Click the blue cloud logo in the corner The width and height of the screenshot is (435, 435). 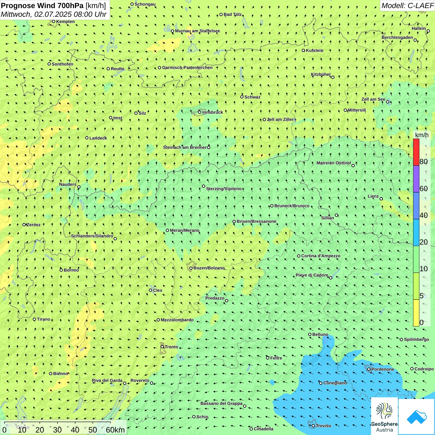pos(416,417)
